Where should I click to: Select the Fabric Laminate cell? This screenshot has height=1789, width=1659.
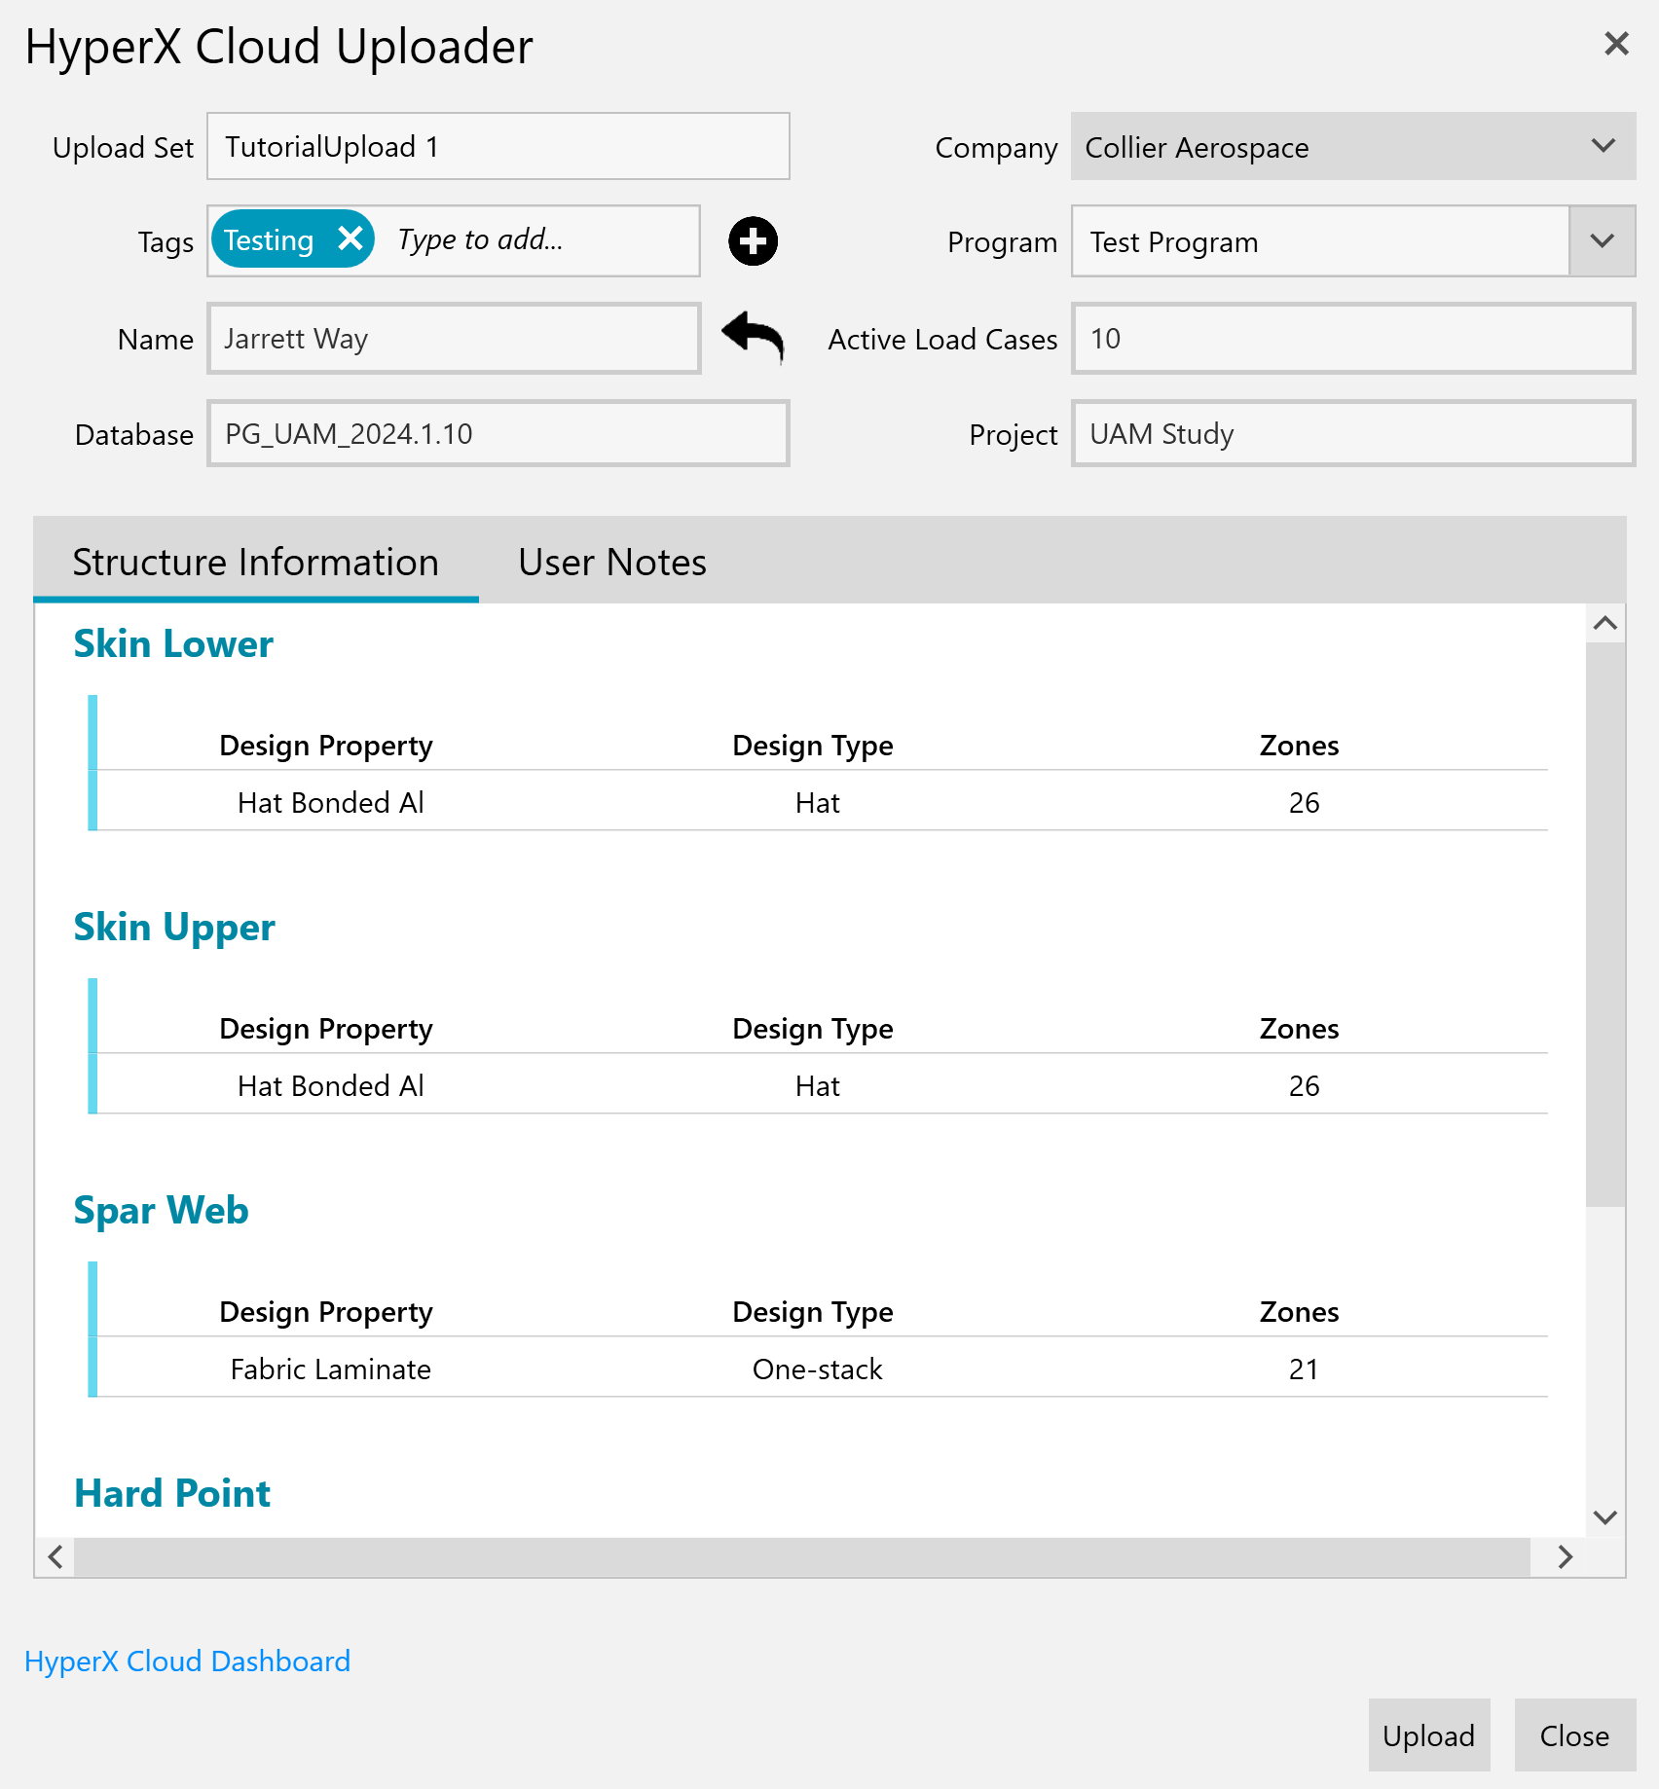331,1369
